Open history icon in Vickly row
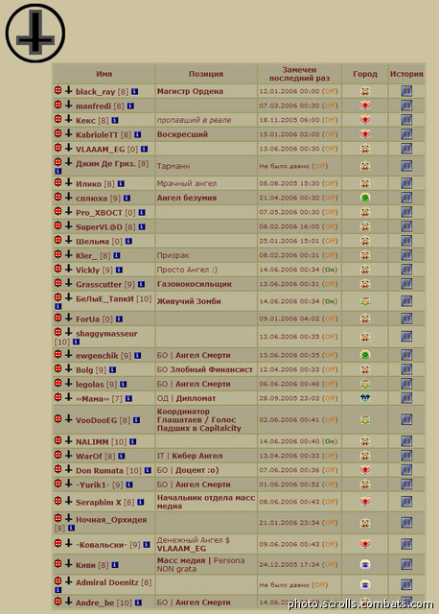This screenshot has height=614, width=439. point(406,270)
